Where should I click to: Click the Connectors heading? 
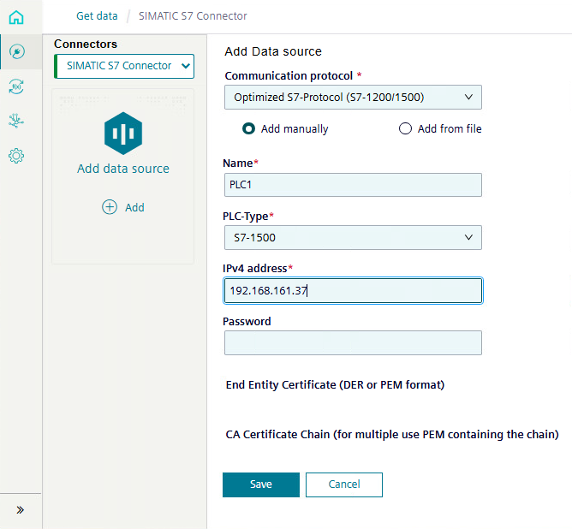[x=86, y=44]
